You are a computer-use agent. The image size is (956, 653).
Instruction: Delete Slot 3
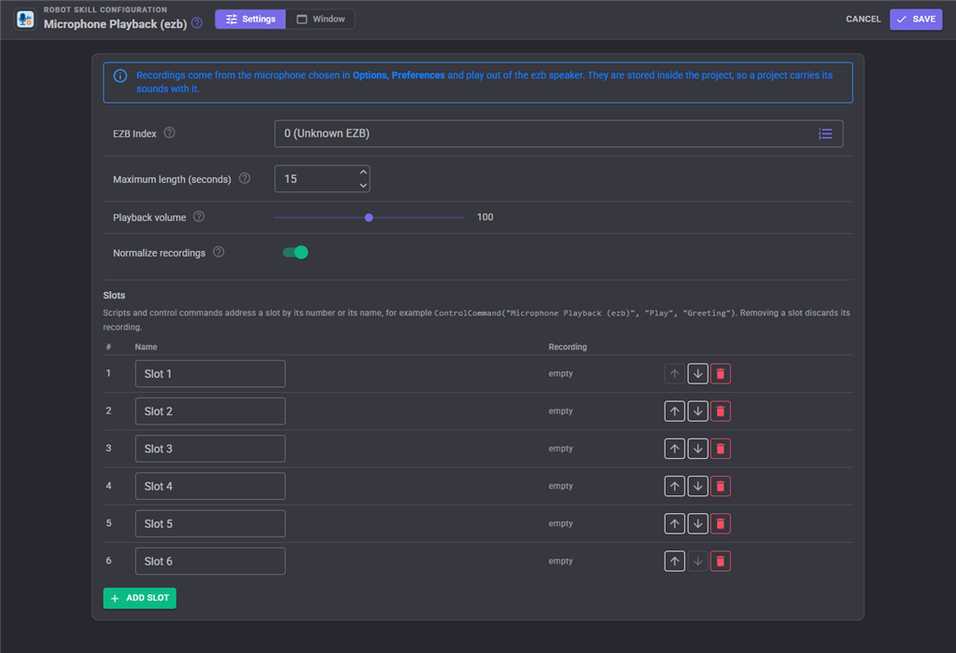[720, 449]
